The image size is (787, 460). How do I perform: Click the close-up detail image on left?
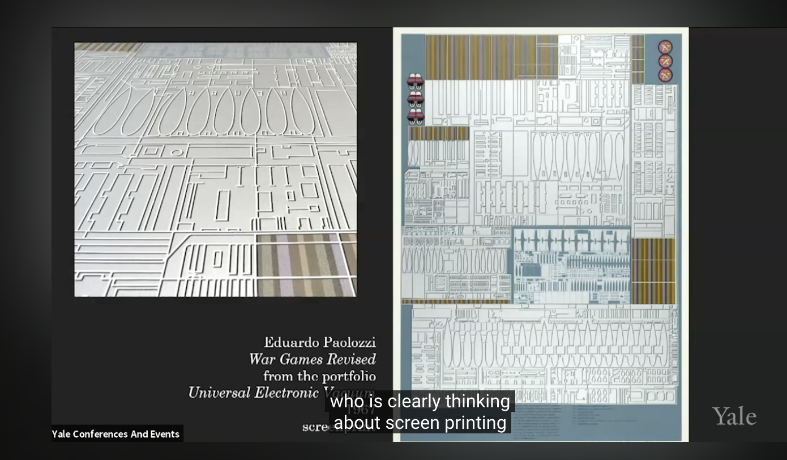coord(215,169)
